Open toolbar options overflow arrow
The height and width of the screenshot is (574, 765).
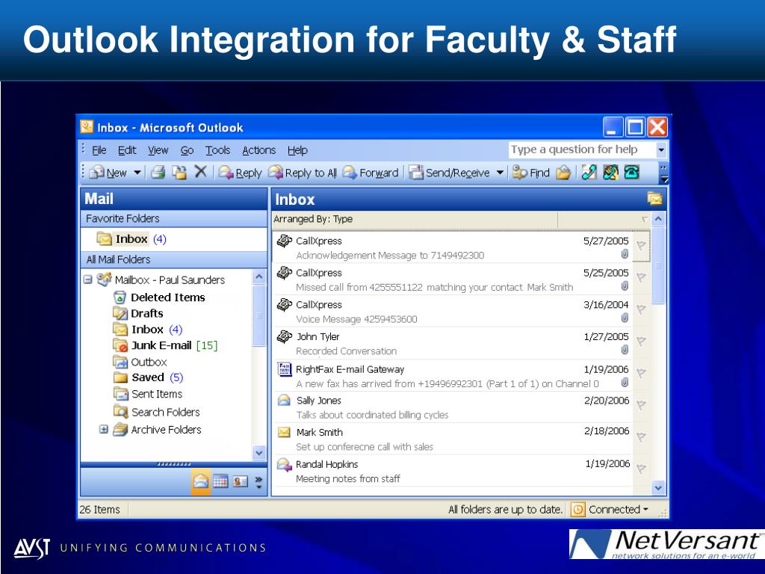coord(663,173)
